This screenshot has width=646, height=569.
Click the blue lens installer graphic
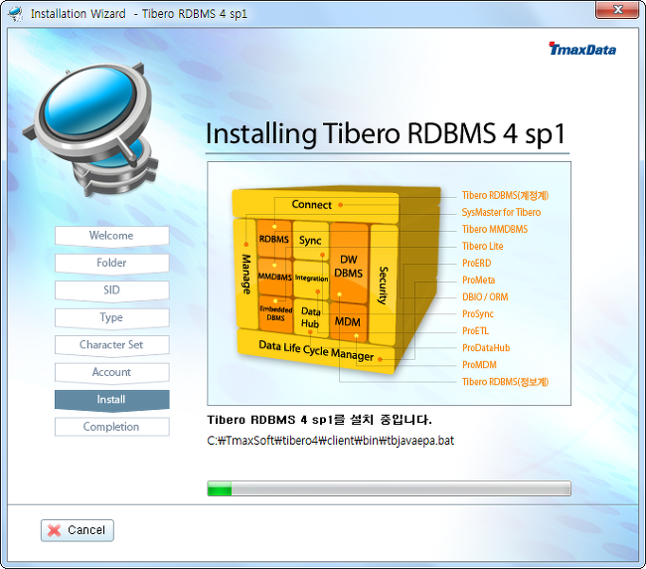coord(90,128)
